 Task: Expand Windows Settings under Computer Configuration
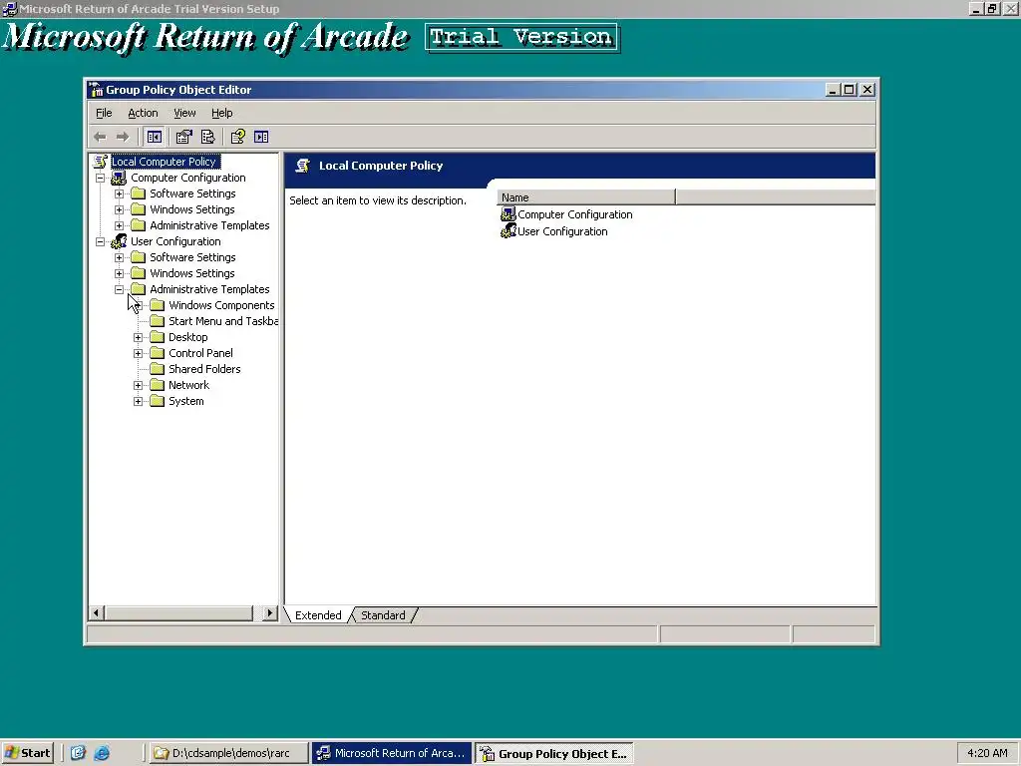120,209
